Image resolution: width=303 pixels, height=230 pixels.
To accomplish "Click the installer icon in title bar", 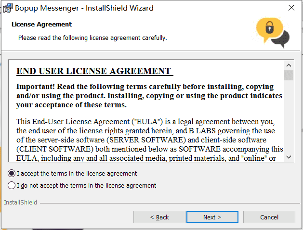I will (x=8, y=8).
